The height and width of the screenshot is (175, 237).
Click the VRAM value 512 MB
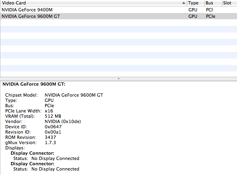click(53, 116)
